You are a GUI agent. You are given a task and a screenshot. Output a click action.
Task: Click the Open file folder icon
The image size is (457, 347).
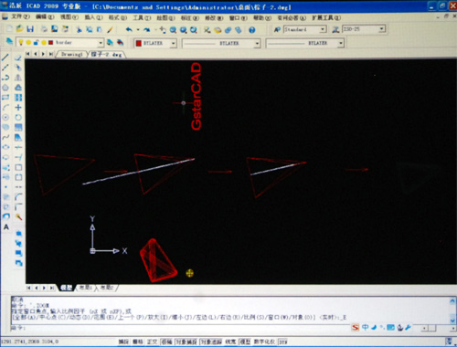click(20, 29)
